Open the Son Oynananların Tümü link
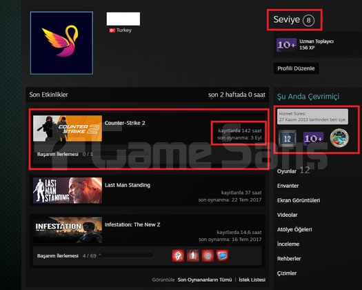Image resolution: width=362 pixels, height=290 pixels. [205, 280]
